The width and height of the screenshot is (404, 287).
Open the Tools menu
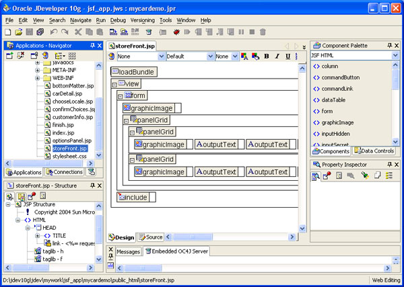[166, 20]
